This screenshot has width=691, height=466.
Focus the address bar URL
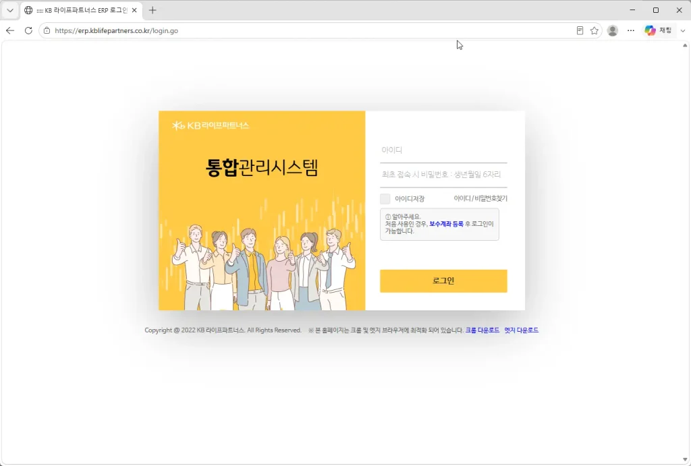(x=116, y=31)
